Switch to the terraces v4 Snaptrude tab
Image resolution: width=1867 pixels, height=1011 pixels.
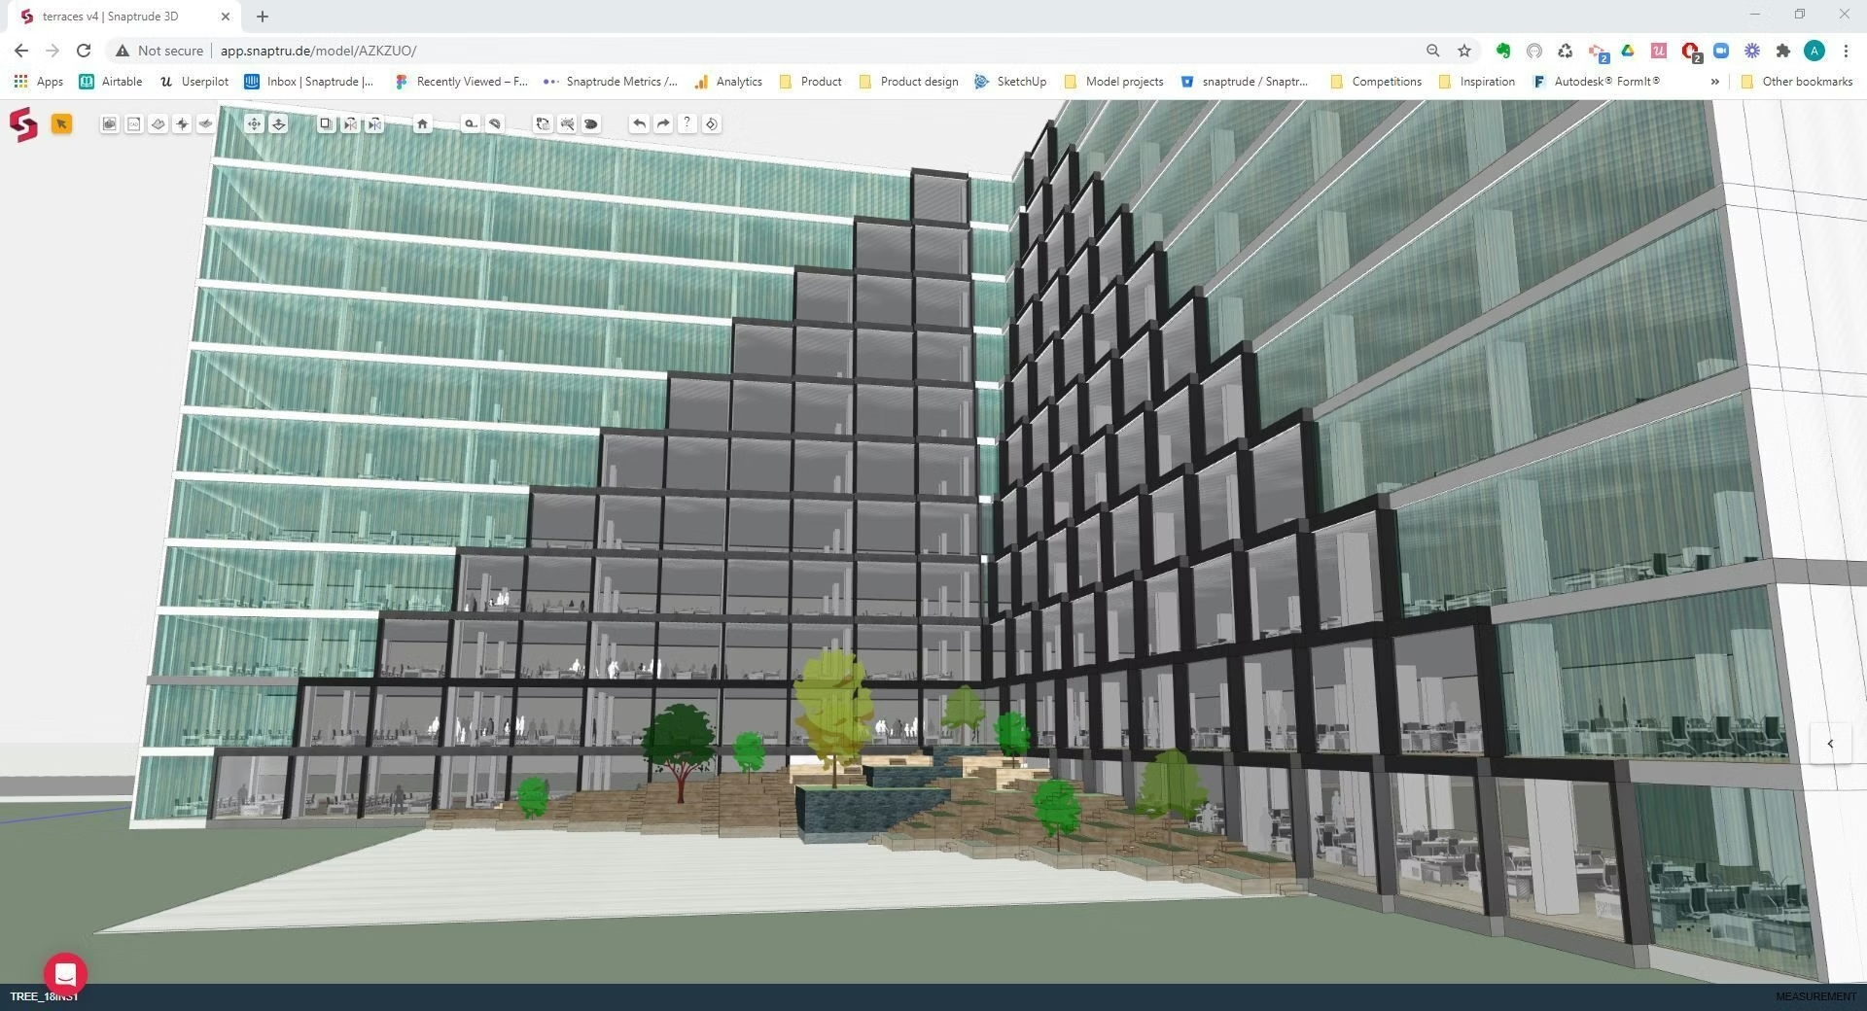117,17
